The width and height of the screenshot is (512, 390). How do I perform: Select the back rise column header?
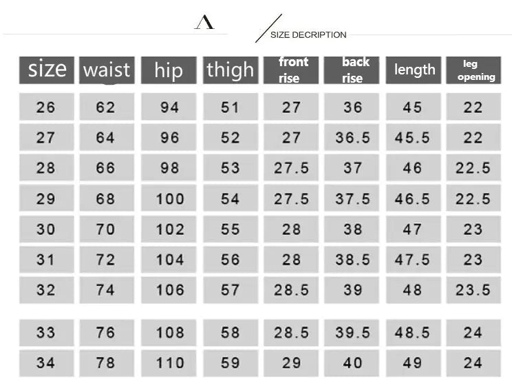352,70
